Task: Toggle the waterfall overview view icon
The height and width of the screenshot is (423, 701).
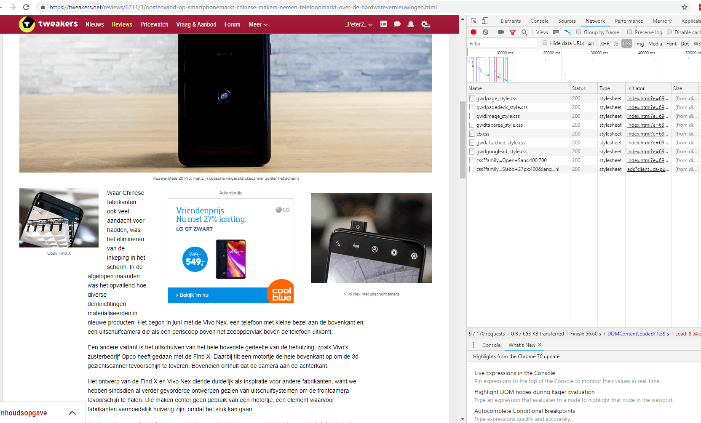Action: pos(568,32)
